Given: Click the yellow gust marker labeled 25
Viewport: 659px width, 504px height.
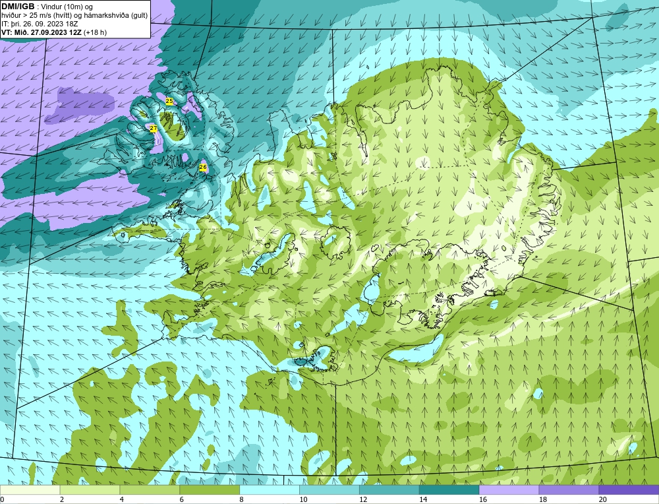Looking at the screenshot, I should tap(169, 102).
